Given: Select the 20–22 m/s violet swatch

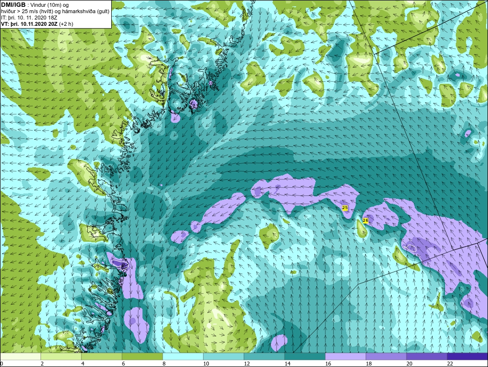Looking at the screenshot, I should [x=427, y=356].
